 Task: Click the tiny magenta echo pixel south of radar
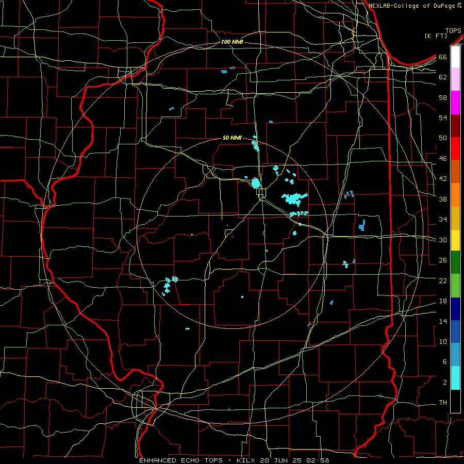[233, 237]
